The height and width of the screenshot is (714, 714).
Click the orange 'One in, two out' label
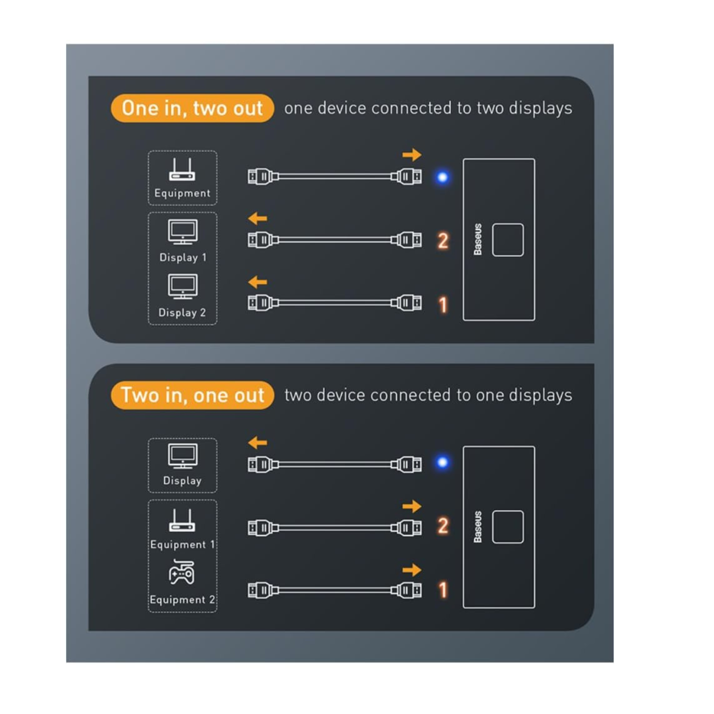192,108
